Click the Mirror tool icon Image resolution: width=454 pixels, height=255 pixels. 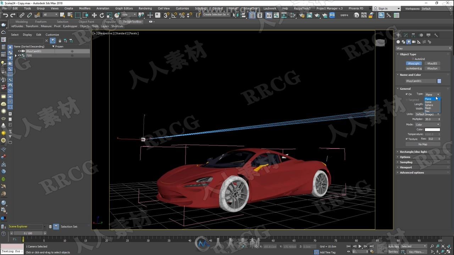(236, 15)
